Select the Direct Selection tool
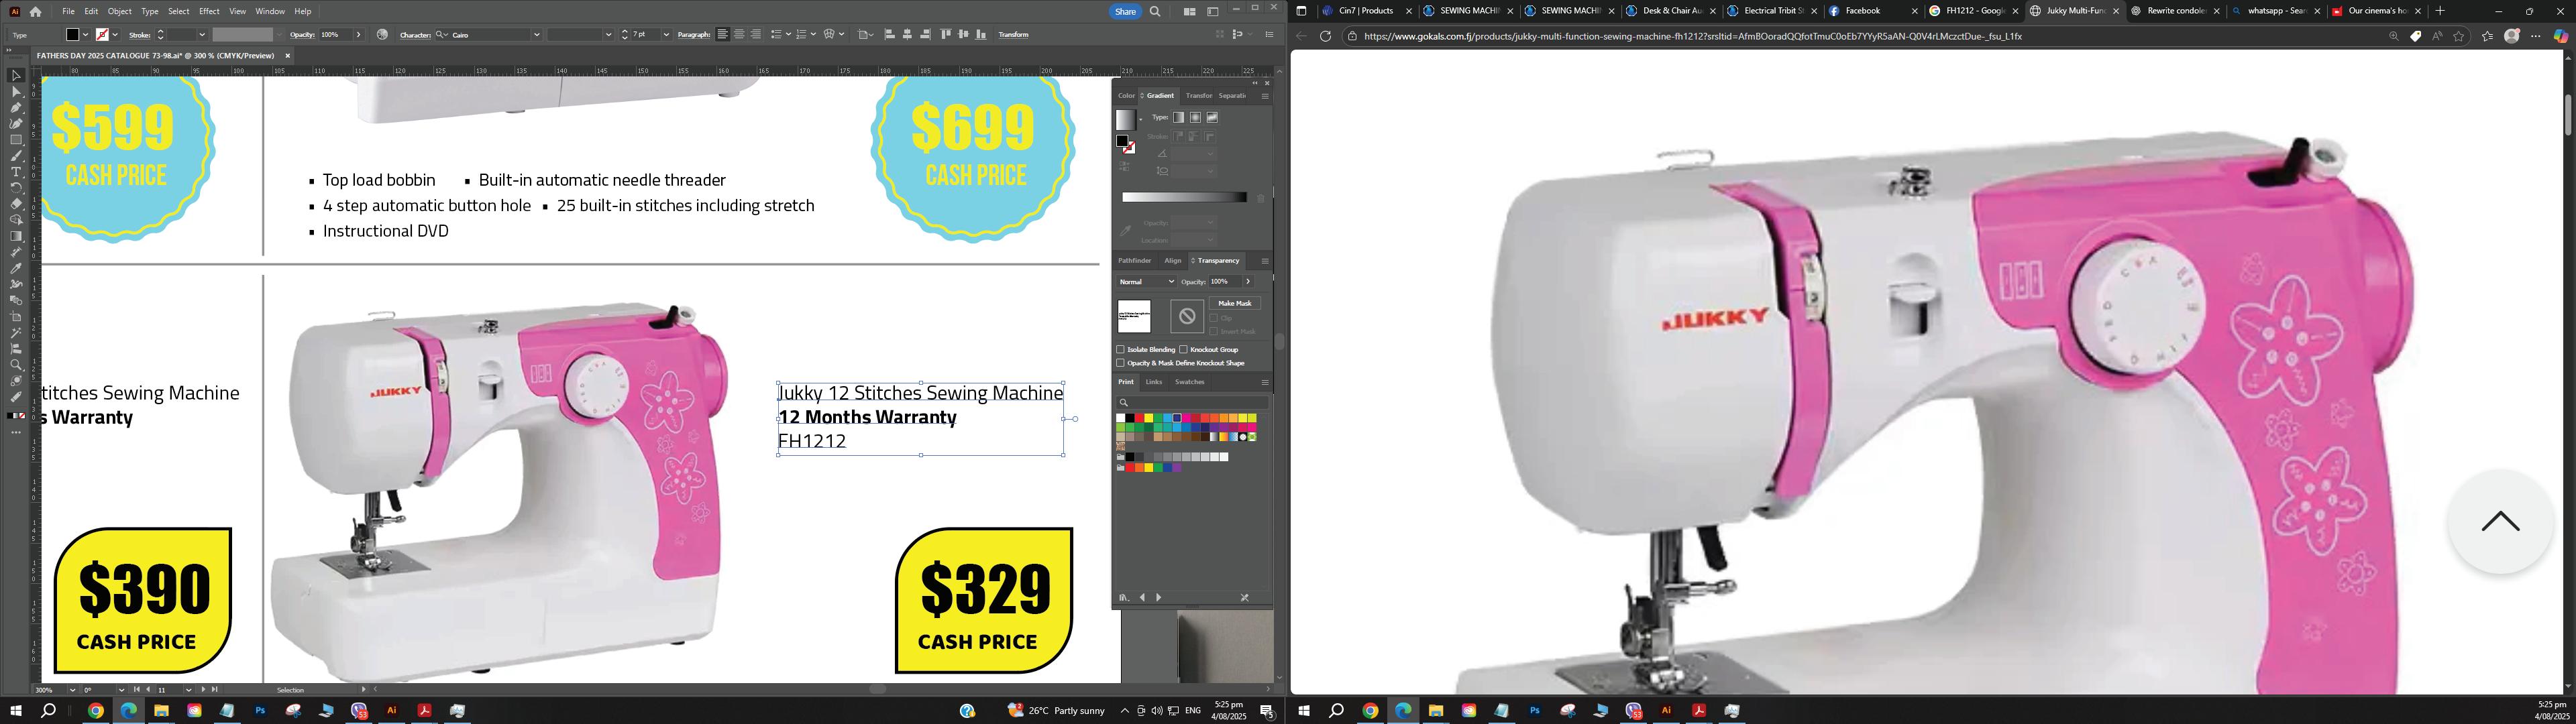2576x724 pixels. [x=16, y=92]
